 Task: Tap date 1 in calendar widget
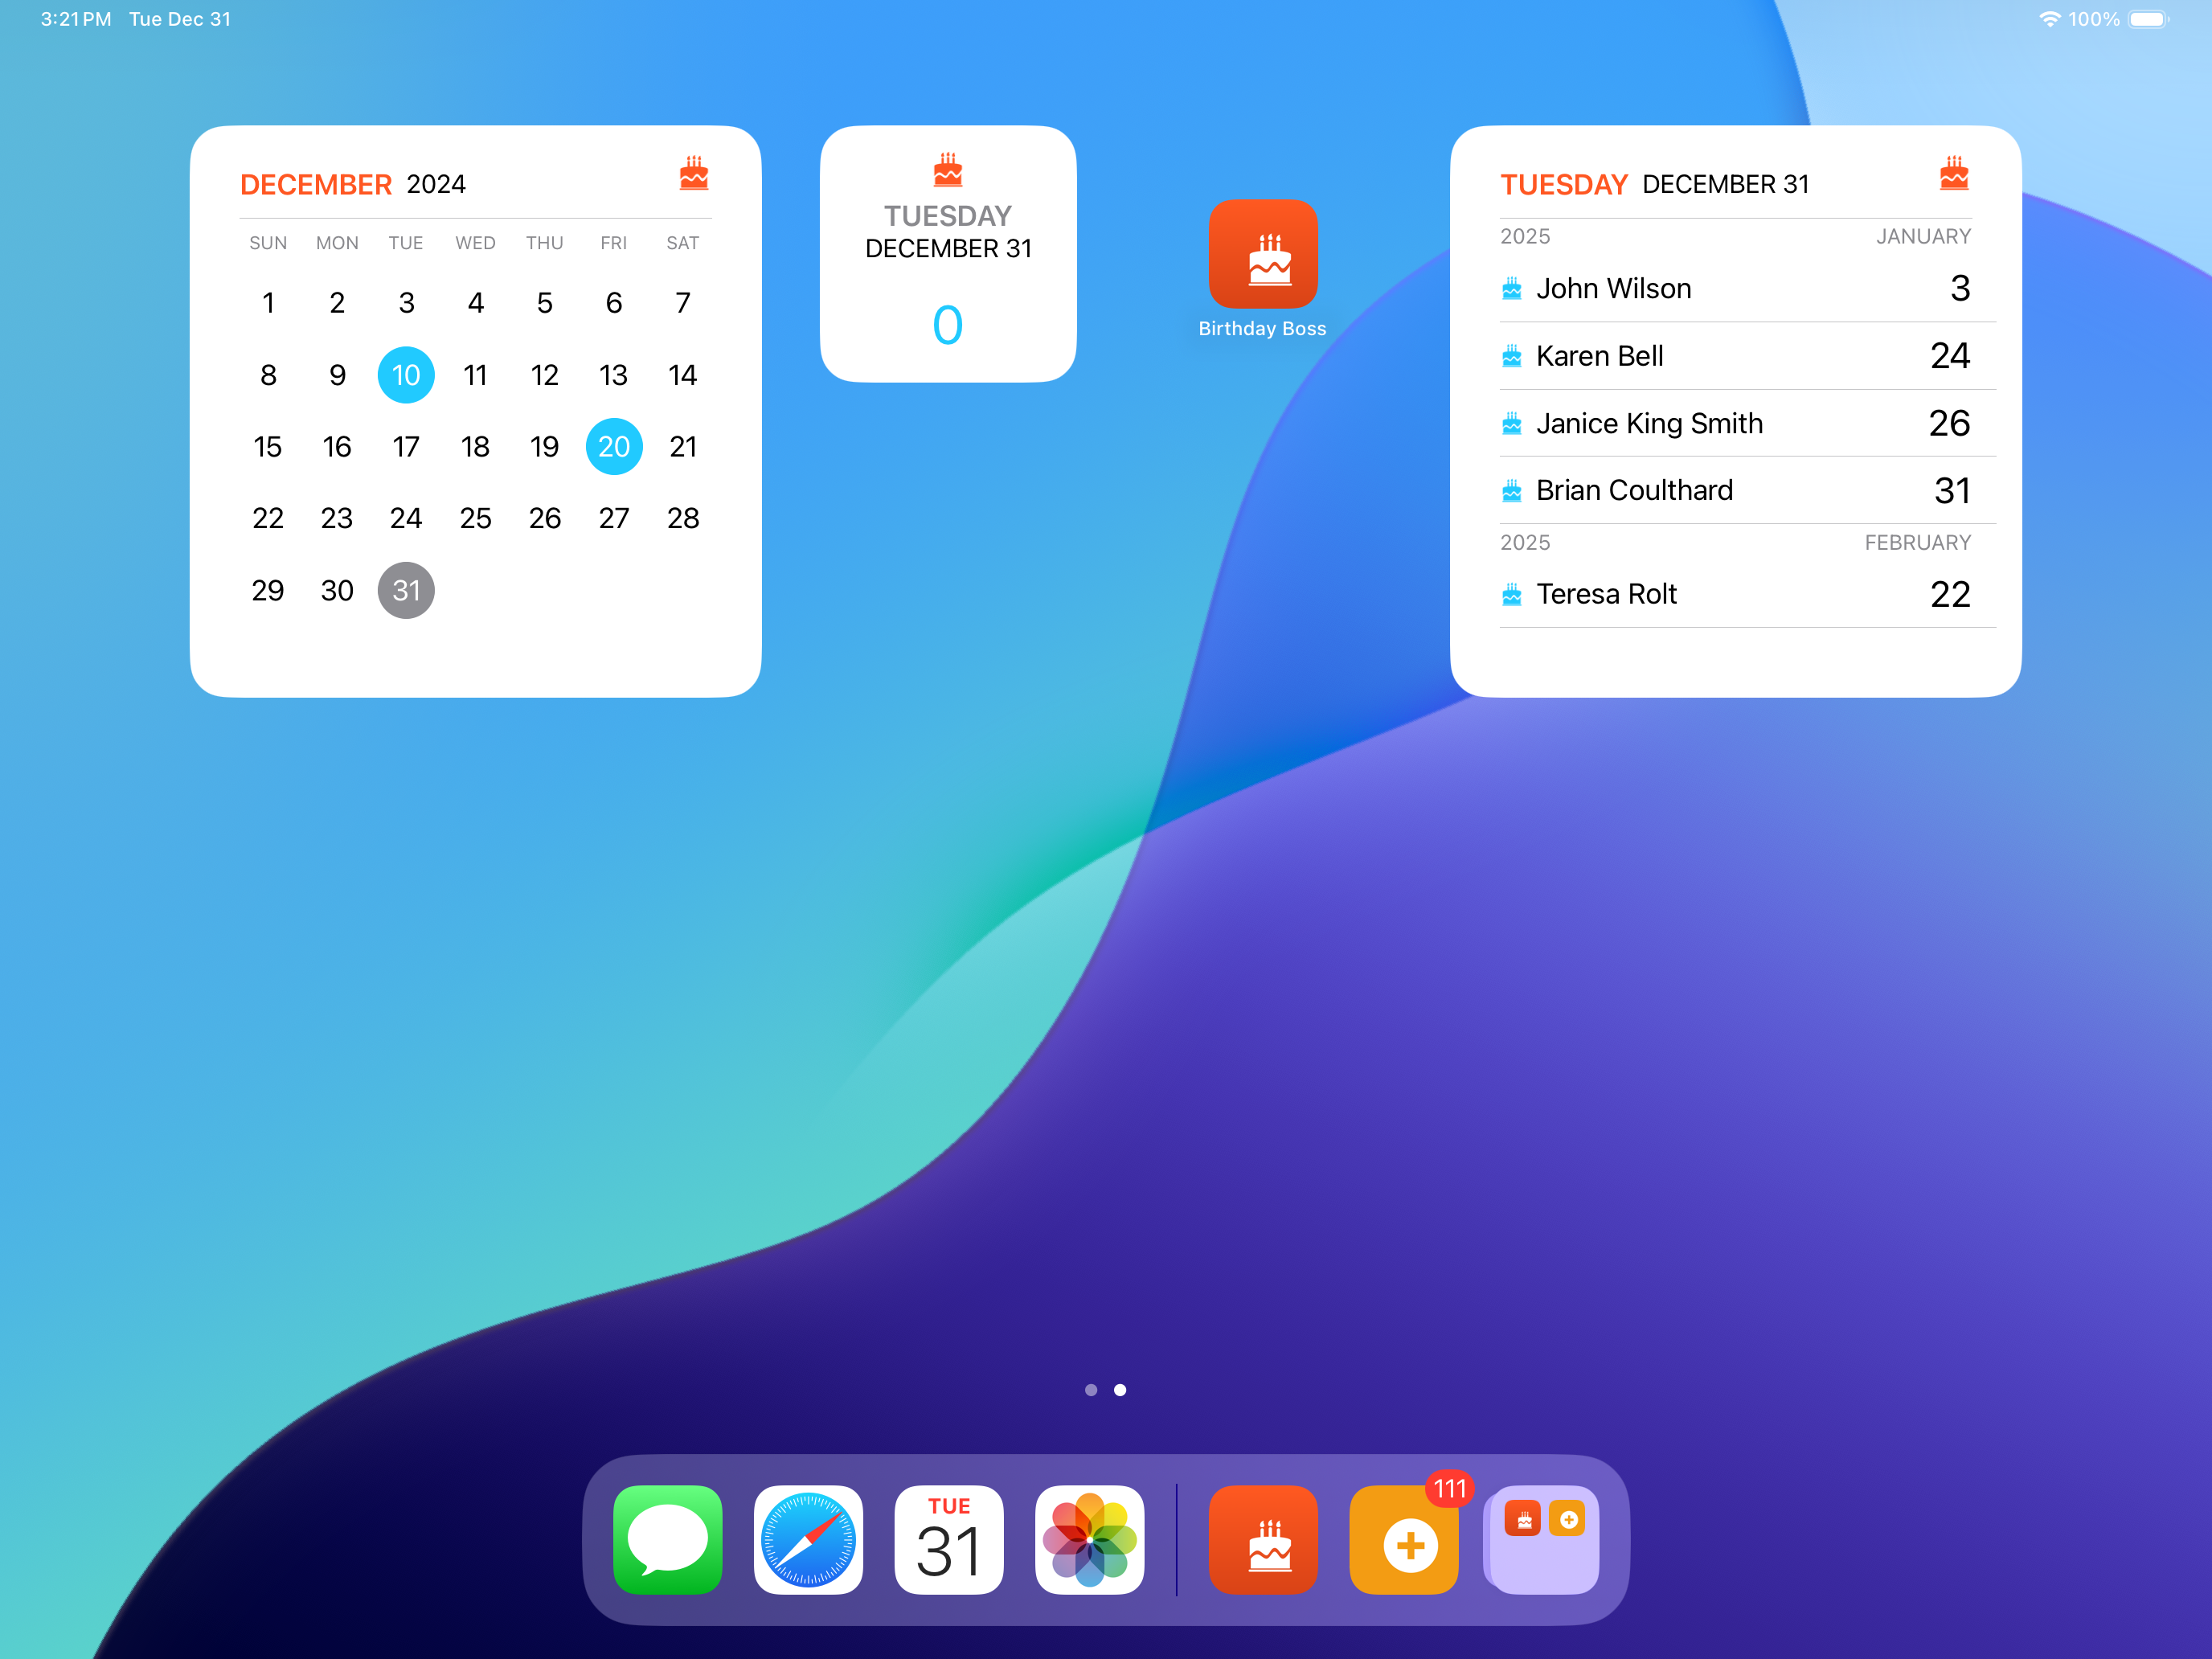pyautogui.click(x=268, y=303)
